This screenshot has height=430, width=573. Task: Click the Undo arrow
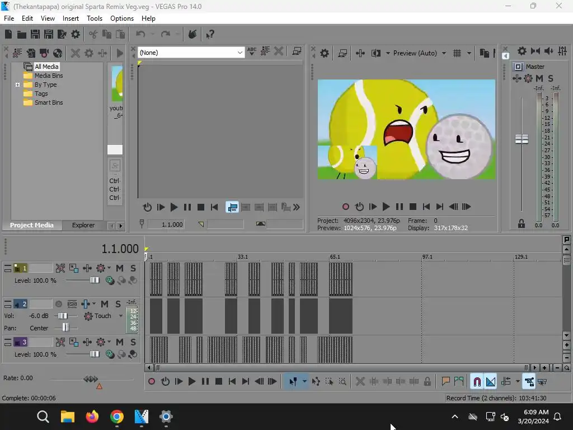(140, 34)
